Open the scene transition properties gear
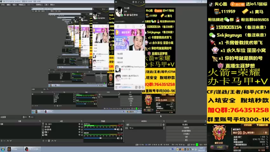The height and width of the screenshot is (152, 270). [164, 125]
